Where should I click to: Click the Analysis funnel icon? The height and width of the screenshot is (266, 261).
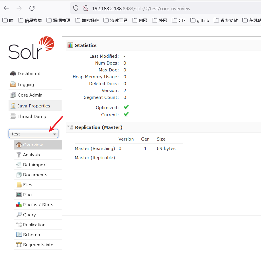pyautogui.click(x=19, y=155)
